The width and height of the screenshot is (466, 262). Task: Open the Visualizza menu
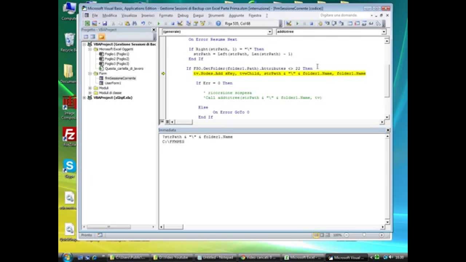[129, 15]
